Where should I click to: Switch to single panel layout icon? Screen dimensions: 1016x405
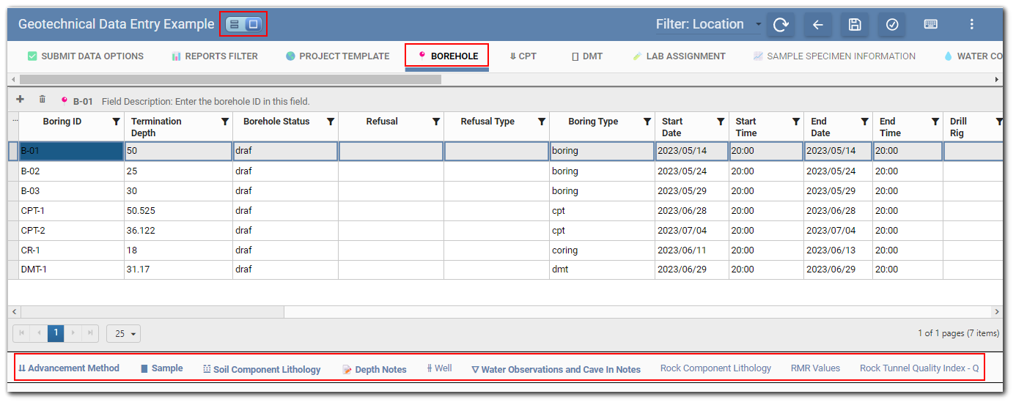coord(253,24)
